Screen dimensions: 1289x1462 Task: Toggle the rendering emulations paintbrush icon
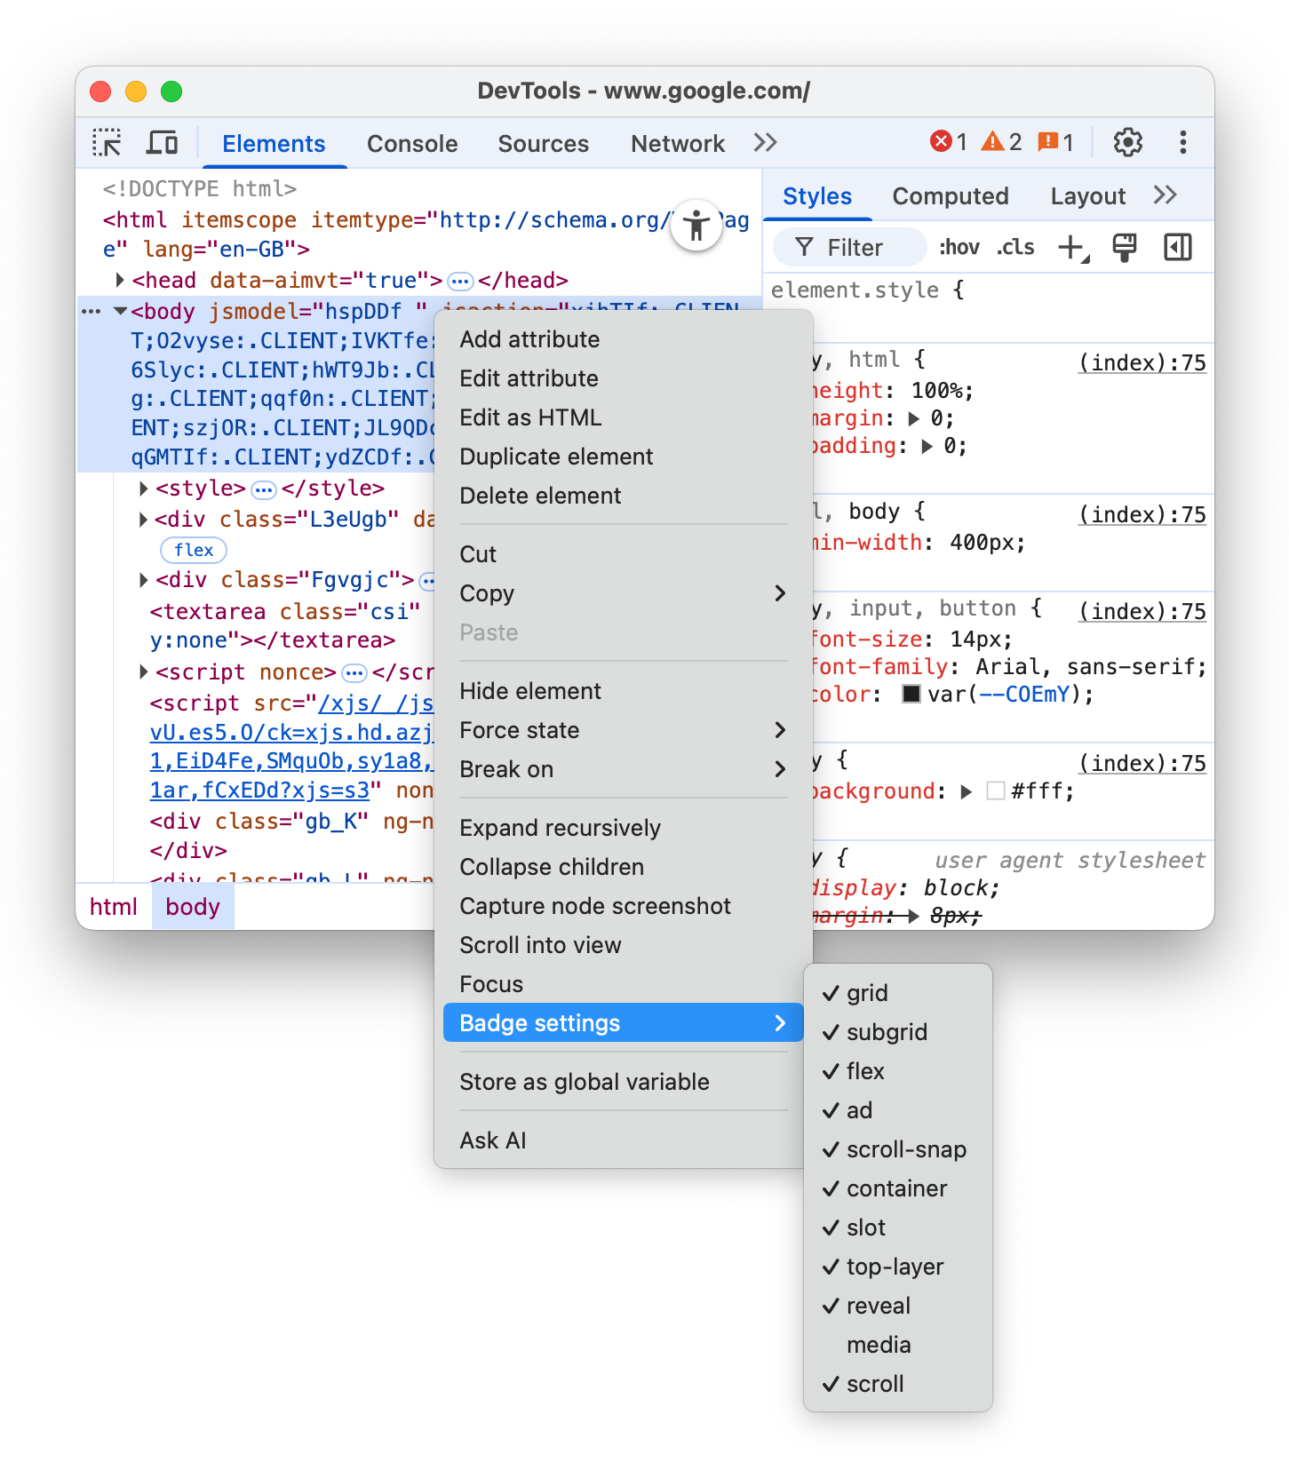(x=1125, y=248)
